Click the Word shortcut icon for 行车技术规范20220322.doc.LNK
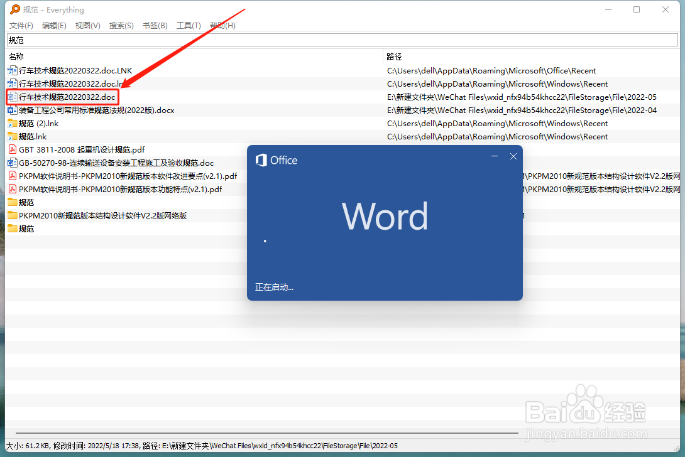The image size is (685, 457). (x=12, y=70)
